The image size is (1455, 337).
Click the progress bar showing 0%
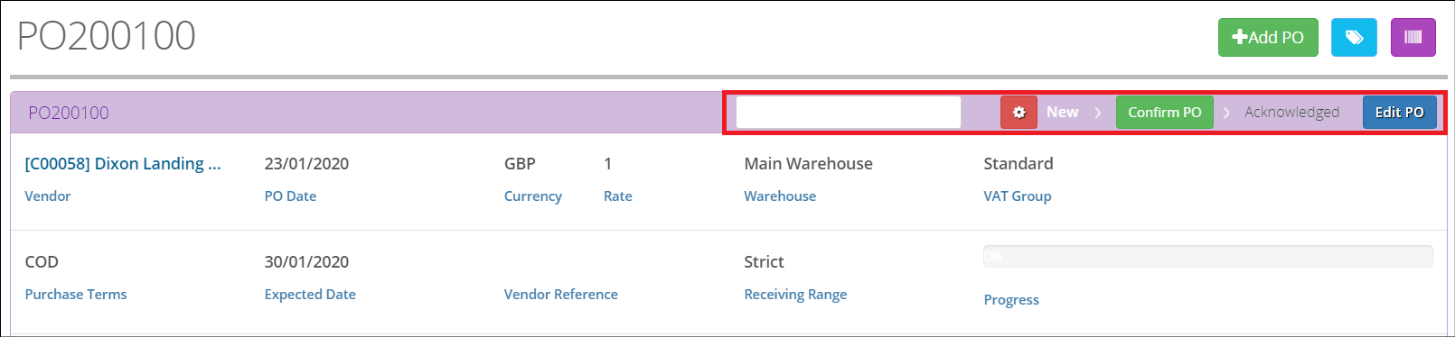(1208, 256)
